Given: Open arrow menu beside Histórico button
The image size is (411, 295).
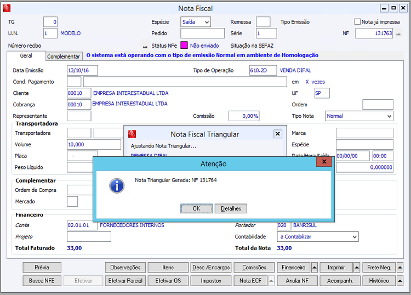Looking at the screenshot, I should coord(399,280).
